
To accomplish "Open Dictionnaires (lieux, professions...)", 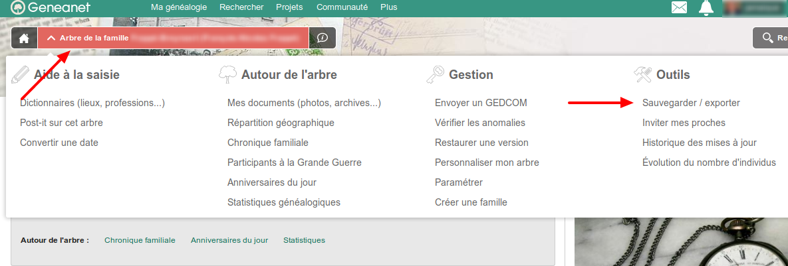I will [92, 103].
